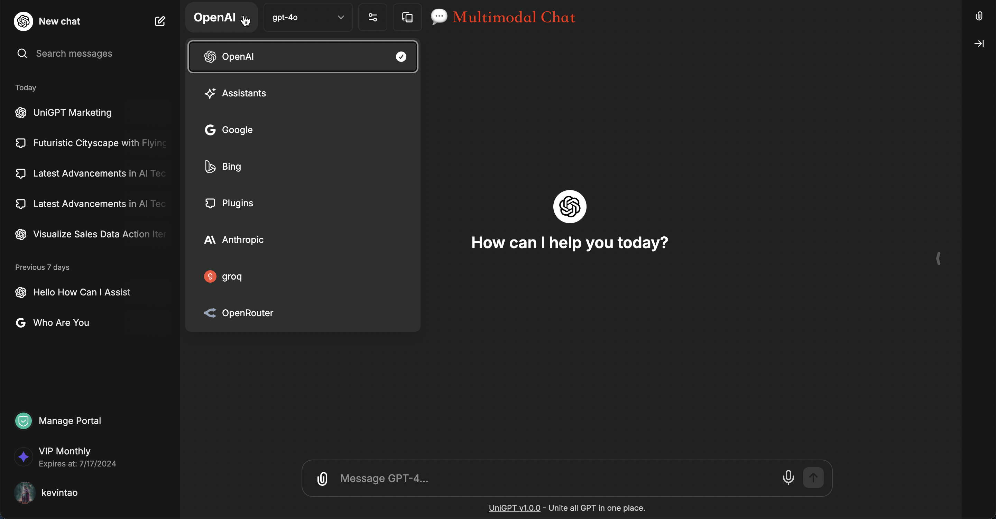Collapse the right side panel arrow icon
996x519 pixels.
coord(979,44)
